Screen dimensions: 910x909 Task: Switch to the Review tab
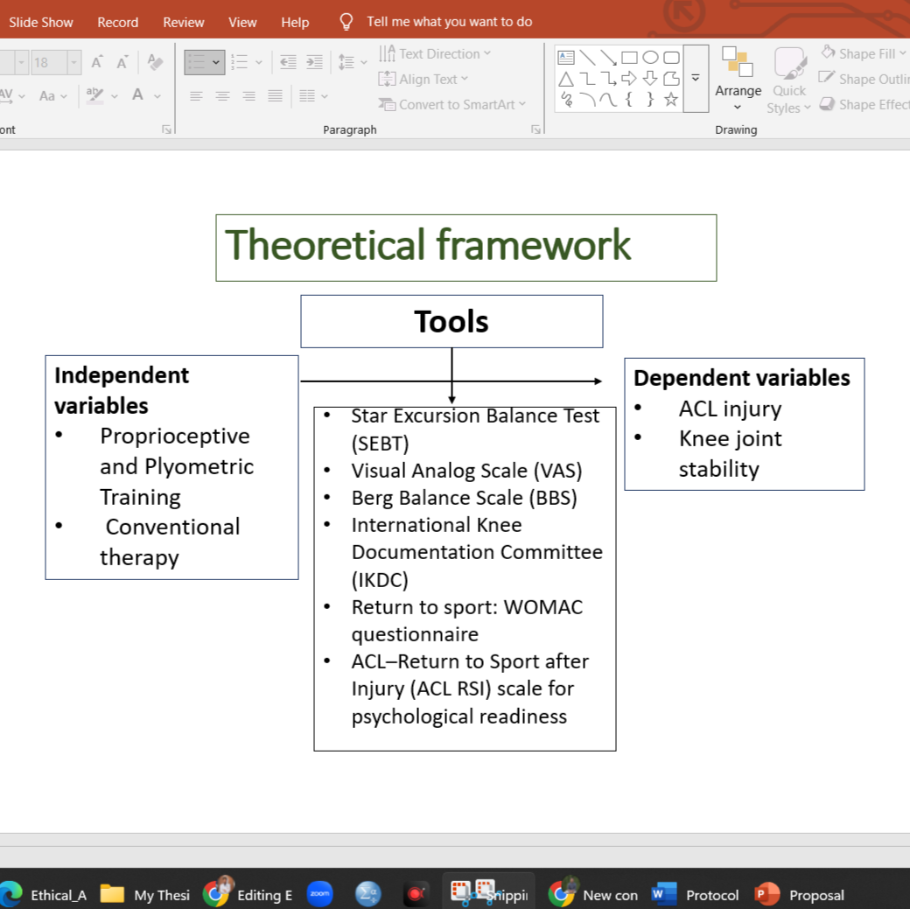184,22
